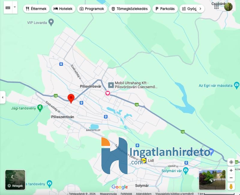
Task: Click Visszajelzés küldése a termékről link
Action: pos(175,194)
